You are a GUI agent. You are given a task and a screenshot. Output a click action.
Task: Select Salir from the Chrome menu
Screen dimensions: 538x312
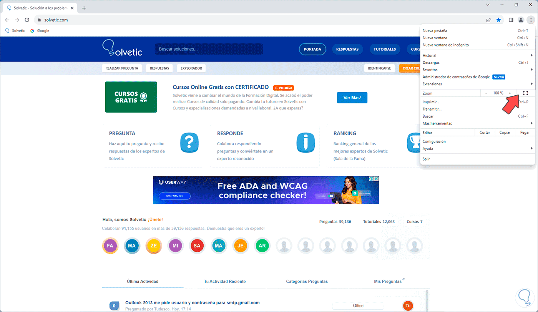pyautogui.click(x=478, y=159)
